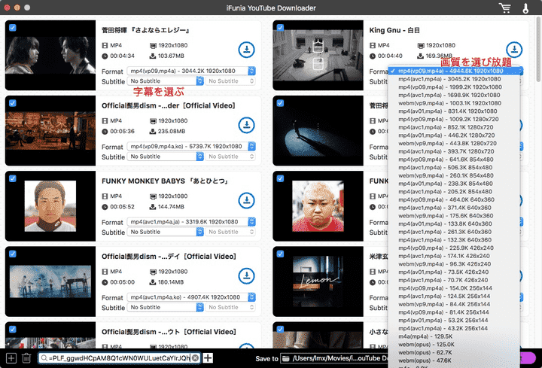Image resolution: width=542 pixels, height=368 pixels.
Task: Toggle checkbox for Official髭男dism ...der video
Action: pyautogui.click(x=13, y=103)
